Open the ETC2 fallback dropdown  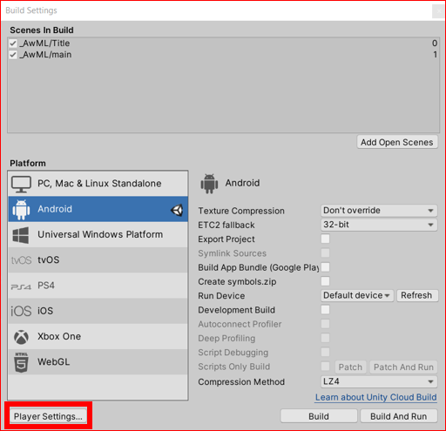[x=379, y=225]
